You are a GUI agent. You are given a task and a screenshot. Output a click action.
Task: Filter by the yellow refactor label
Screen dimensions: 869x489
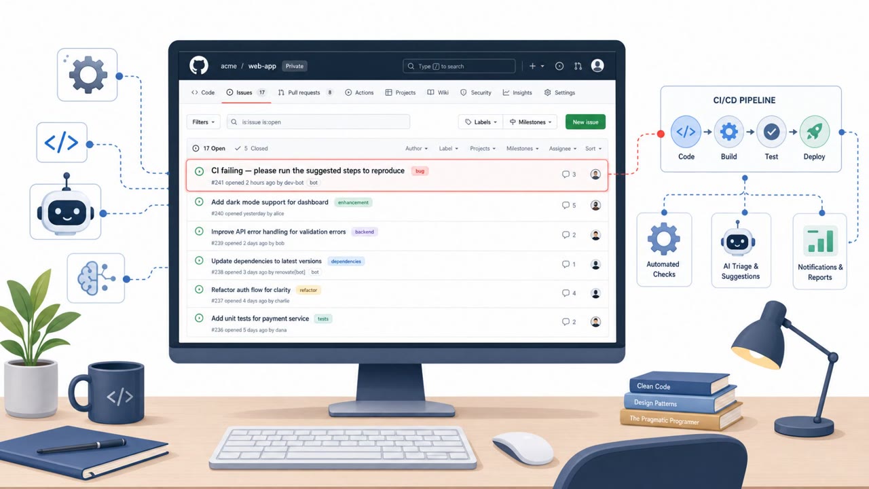point(308,290)
